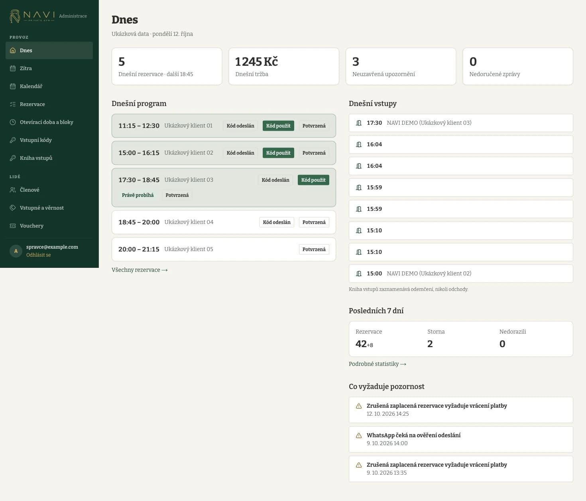Select the Dnes sidebar item
The height and width of the screenshot is (501, 586).
click(49, 51)
